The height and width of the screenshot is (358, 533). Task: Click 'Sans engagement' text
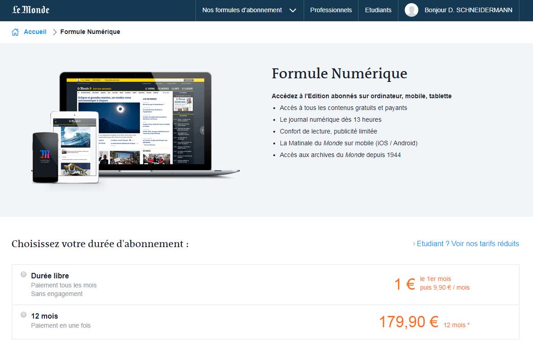point(57,294)
